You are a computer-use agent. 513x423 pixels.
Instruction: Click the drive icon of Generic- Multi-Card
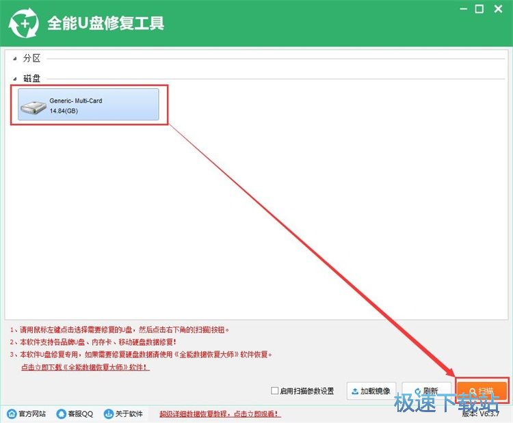point(34,107)
